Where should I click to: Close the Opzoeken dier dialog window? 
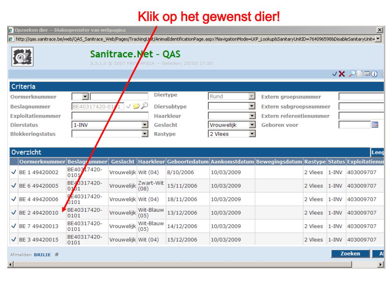coord(379,30)
